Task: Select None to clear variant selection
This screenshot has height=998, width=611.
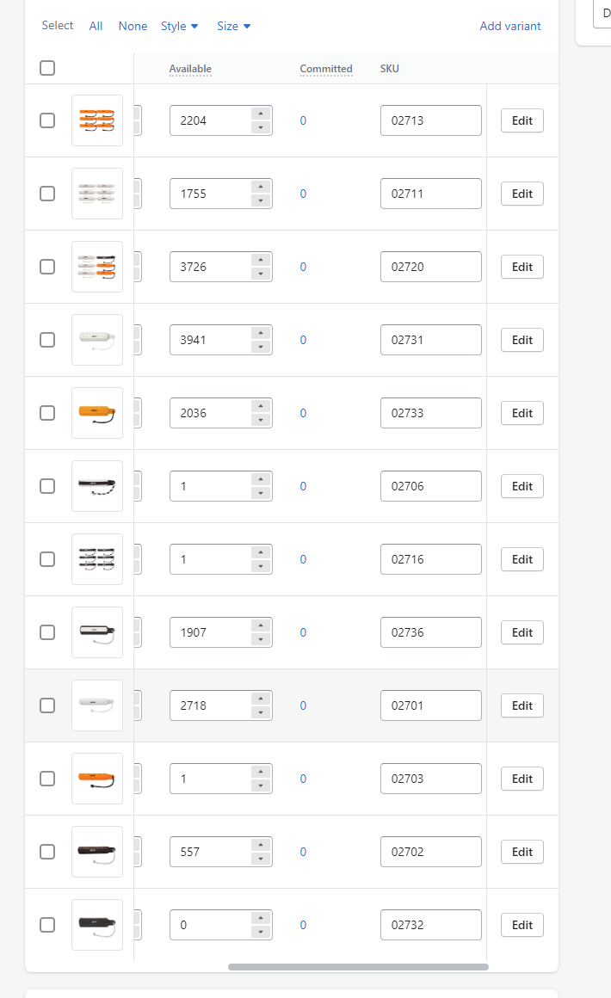Action: 133,26
